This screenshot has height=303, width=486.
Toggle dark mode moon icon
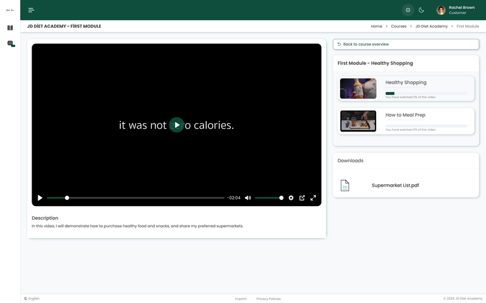pyautogui.click(x=421, y=10)
